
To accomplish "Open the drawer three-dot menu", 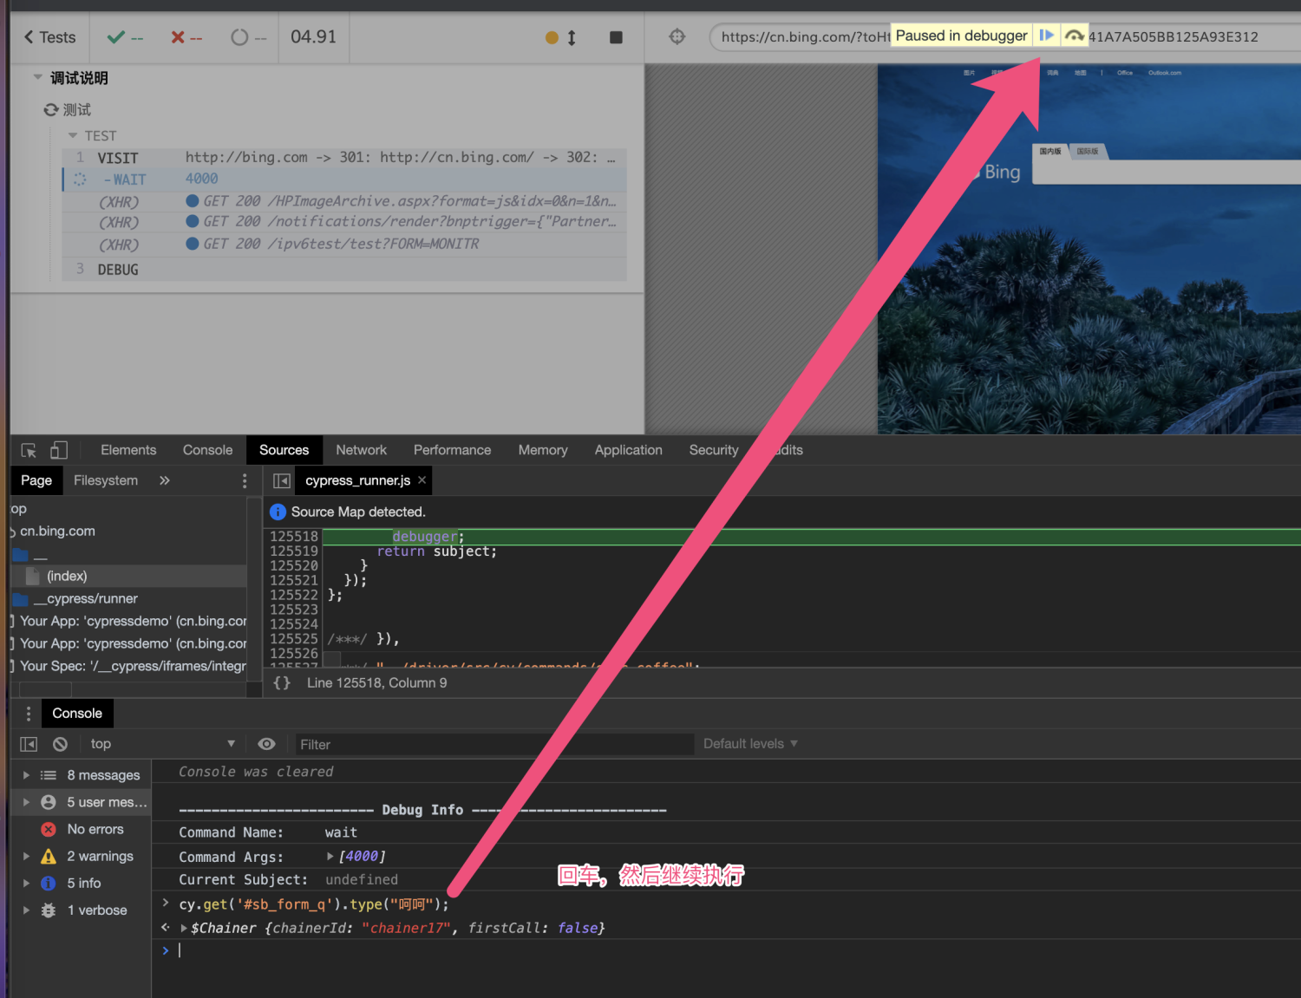I will point(29,714).
